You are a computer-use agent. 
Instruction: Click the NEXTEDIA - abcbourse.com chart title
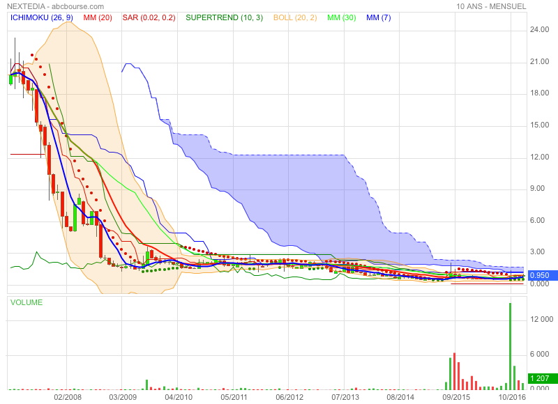pos(55,6)
